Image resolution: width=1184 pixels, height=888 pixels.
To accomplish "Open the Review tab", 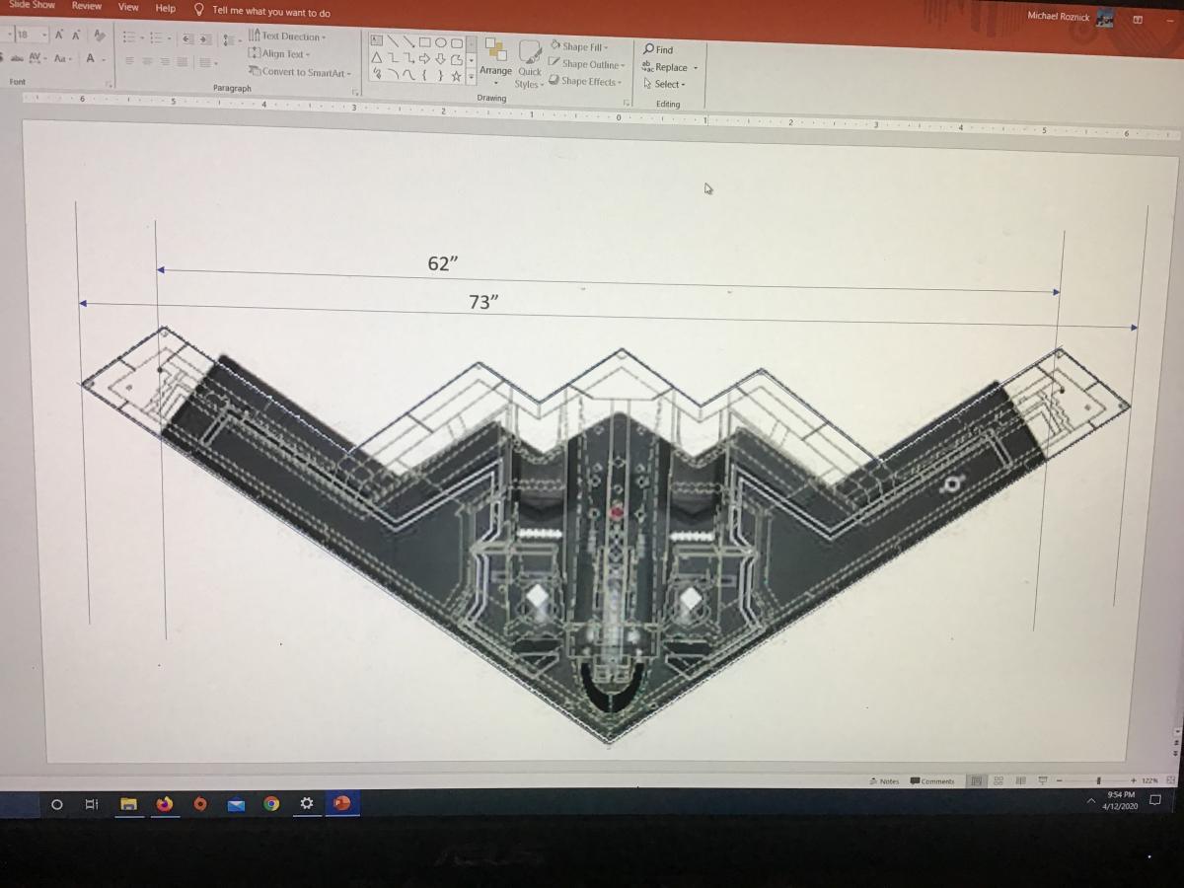I will (87, 6).
